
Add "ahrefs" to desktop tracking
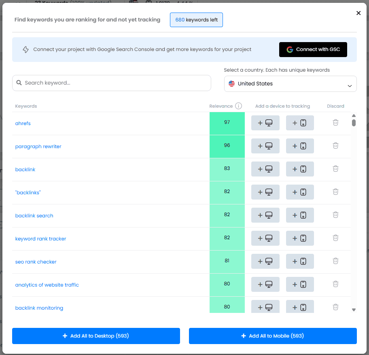265,122
